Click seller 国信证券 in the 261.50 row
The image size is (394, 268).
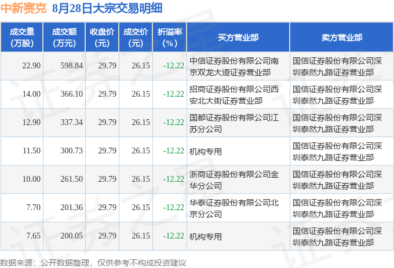coord(337,180)
